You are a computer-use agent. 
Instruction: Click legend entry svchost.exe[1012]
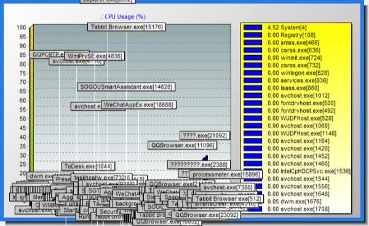click(x=298, y=96)
